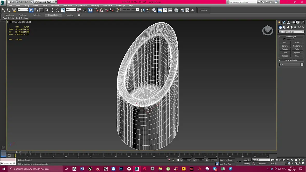
Task: Select the Move tool in main toolbar
Action: pyautogui.click(x=52, y=10)
